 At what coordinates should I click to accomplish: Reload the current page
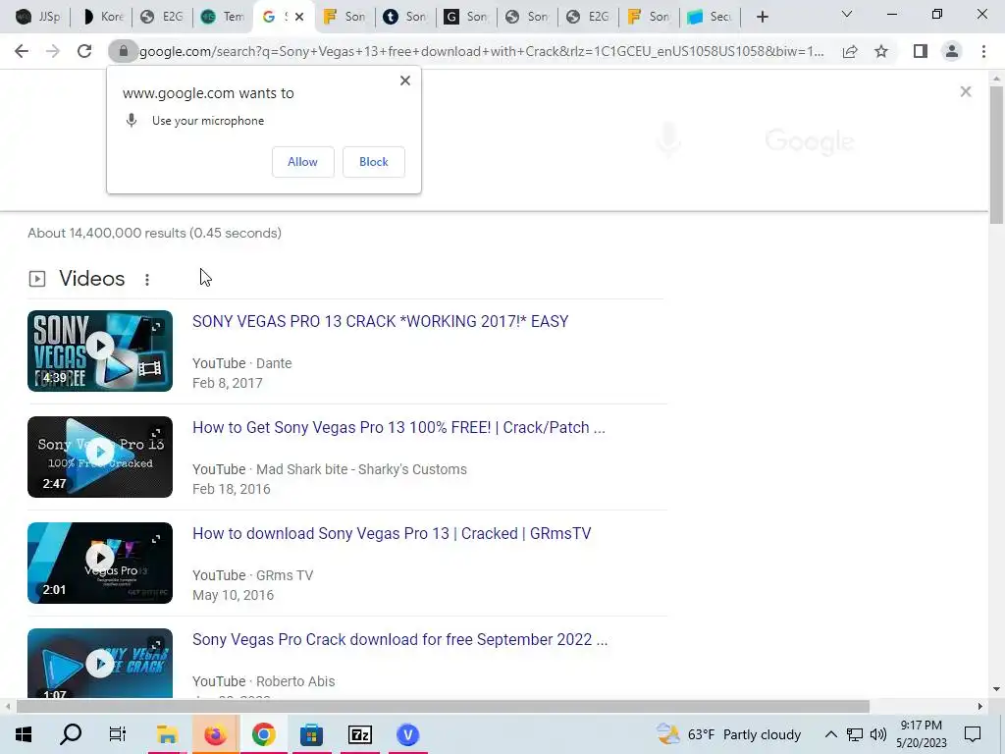point(84,51)
